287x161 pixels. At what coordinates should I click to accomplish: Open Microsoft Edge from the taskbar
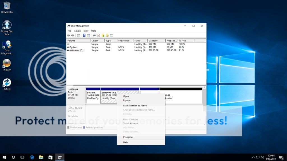point(32,157)
